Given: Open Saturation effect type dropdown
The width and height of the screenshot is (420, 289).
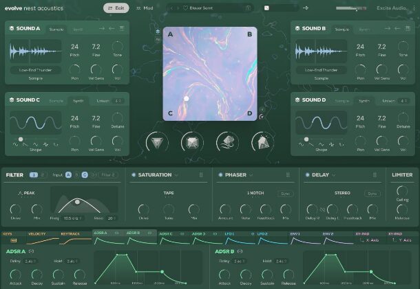Looking at the screenshot, I should (176, 175).
